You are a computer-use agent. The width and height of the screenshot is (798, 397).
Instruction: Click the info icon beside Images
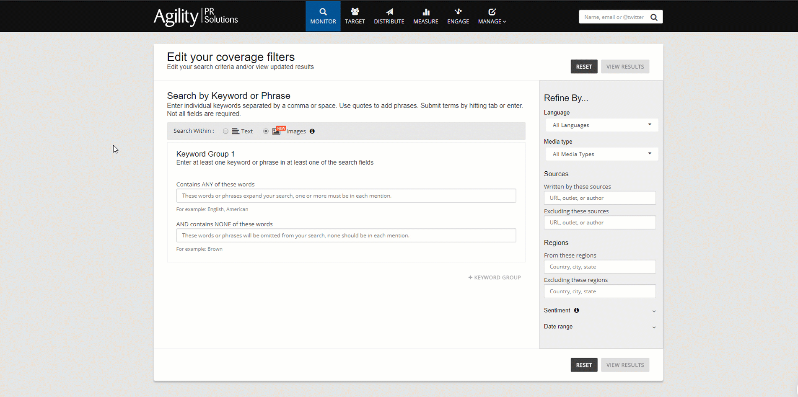click(x=312, y=131)
